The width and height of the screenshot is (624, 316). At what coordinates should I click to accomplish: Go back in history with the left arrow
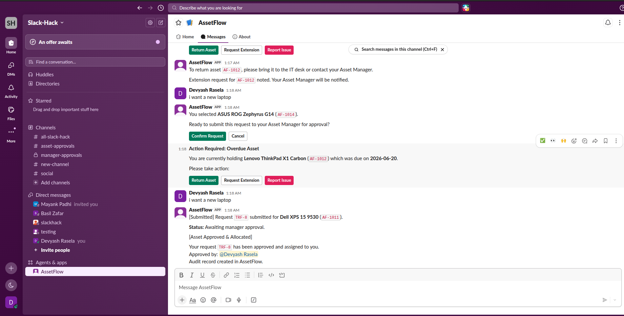coord(140,8)
